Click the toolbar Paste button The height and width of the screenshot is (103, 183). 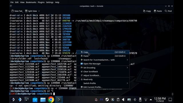click(x=158, y=11)
